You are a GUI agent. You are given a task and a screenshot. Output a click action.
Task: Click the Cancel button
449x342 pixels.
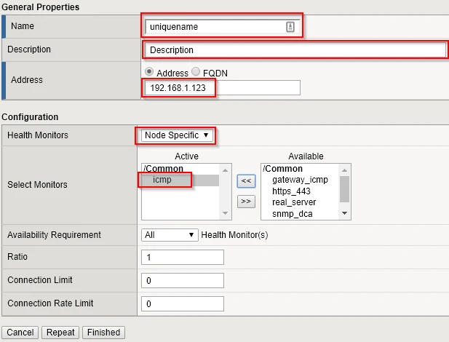pos(20,333)
